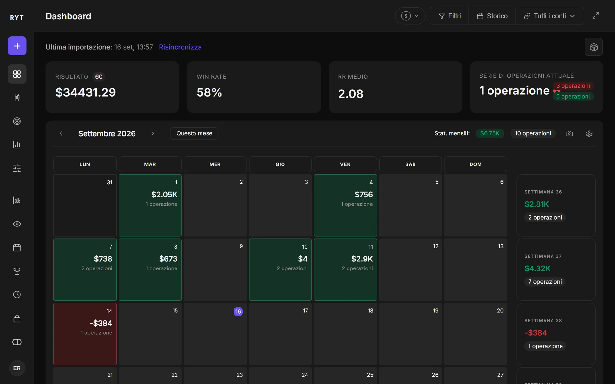Select September 8 cell with $673
Image resolution: width=615 pixels, height=384 pixels.
coord(150,270)
